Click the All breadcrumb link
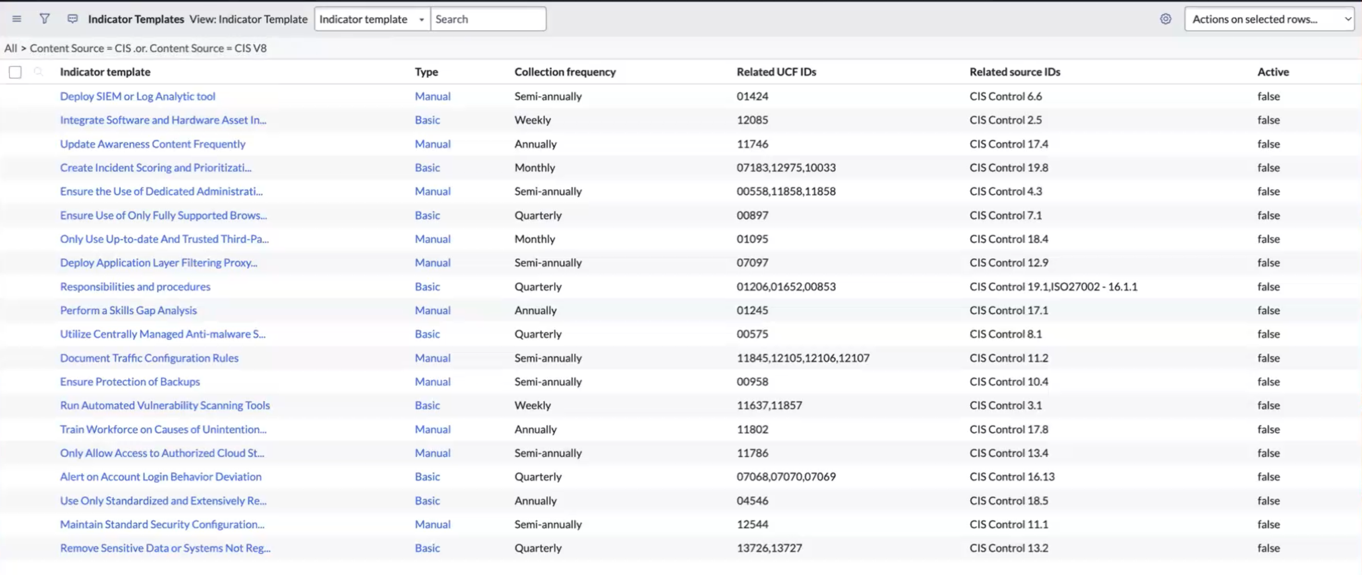 point(10,48)
